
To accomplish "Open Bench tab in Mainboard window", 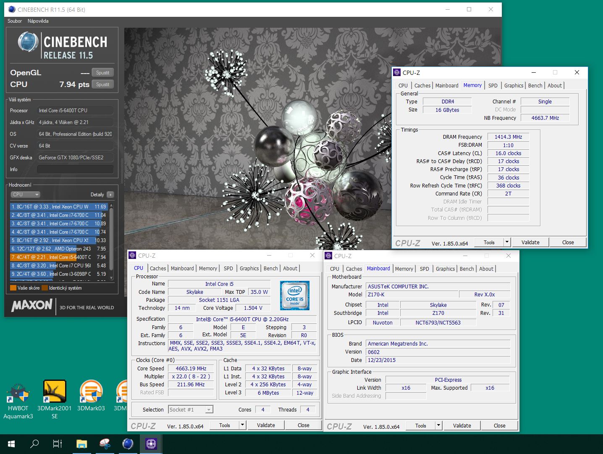I will coord(467,269).
